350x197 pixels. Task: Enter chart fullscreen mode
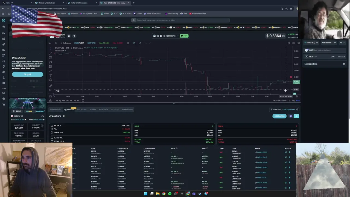[128, 43]
